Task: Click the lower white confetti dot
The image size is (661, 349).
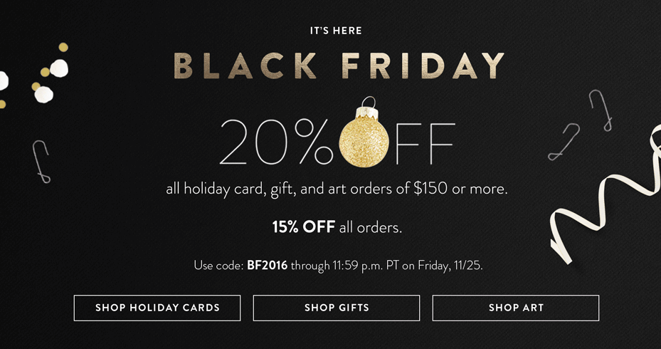Action: click(x=44, y=95)
